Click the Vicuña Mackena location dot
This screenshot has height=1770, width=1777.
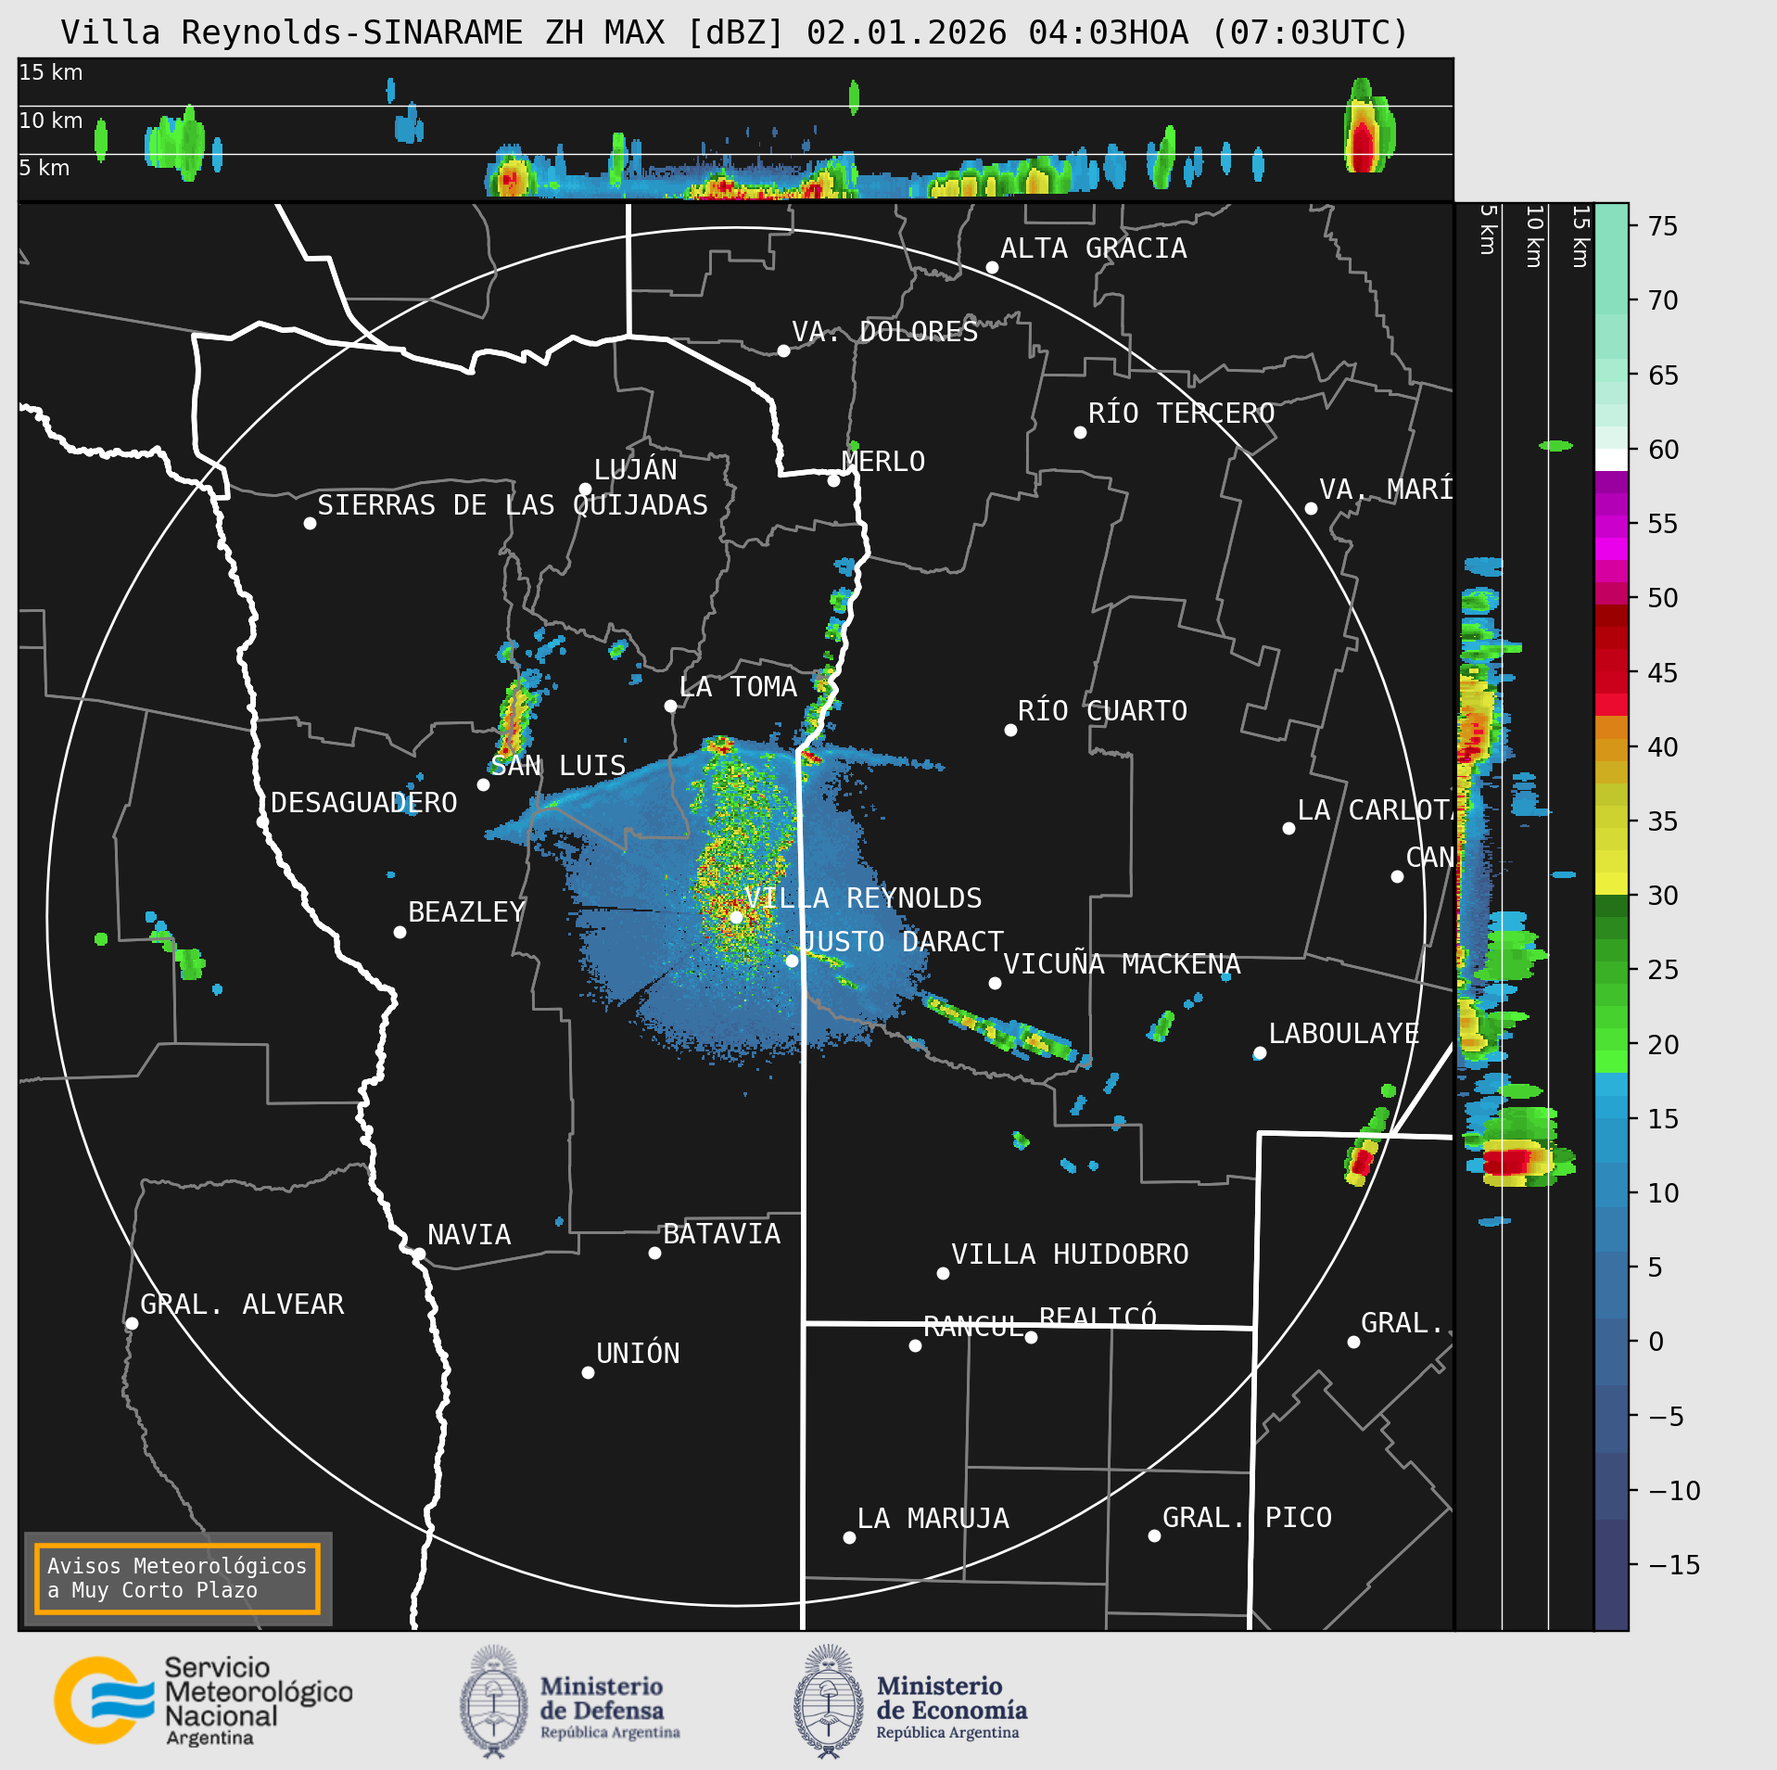tap(995, 983)
